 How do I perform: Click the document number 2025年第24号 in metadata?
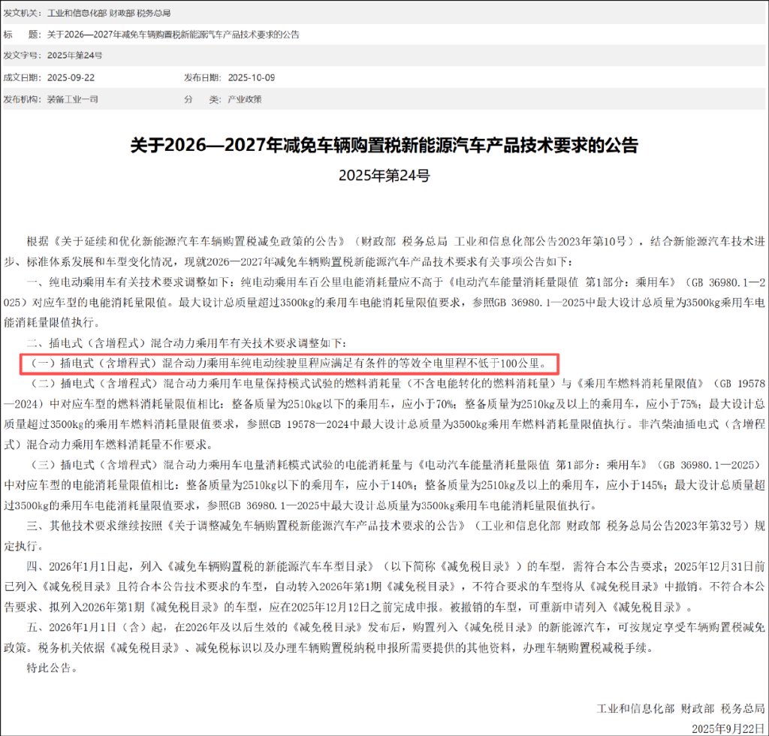point(74,56)
